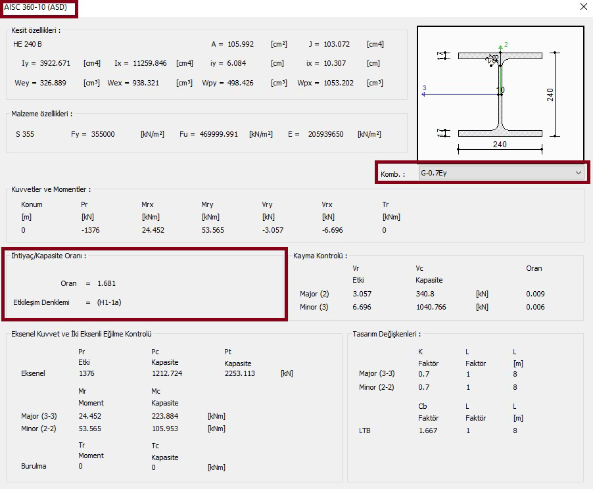
Task: Click the green axis 2 arrow in section preview
Action: click(500, 48)
